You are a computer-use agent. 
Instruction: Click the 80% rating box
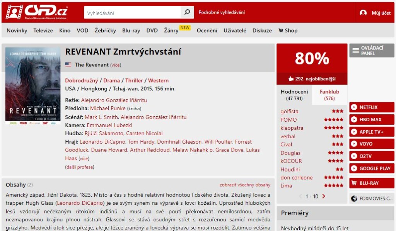312,58
